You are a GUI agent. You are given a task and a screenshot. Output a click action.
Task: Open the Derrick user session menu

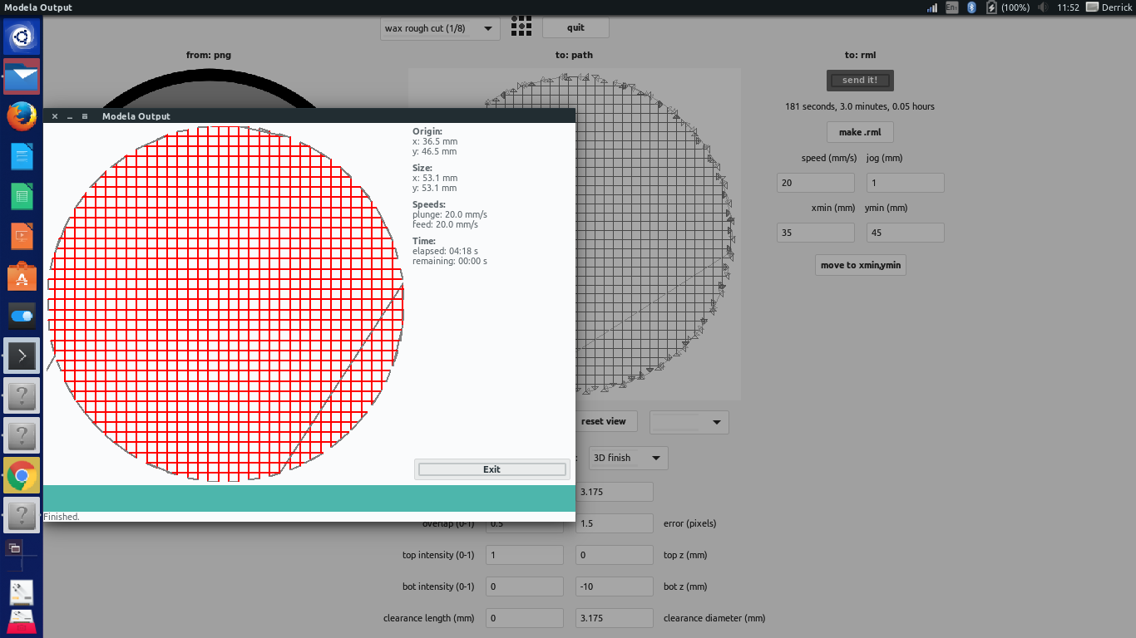1110,7
